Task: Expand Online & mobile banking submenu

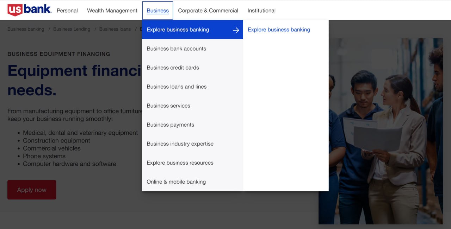Action: 192,182
